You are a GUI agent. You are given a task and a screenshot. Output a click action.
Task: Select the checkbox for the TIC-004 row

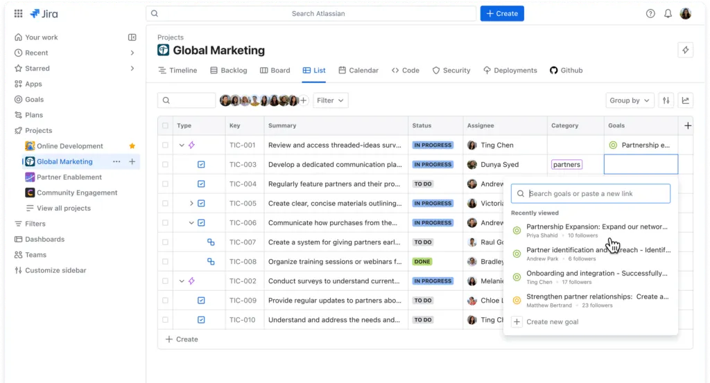click(x=165, y=184)
